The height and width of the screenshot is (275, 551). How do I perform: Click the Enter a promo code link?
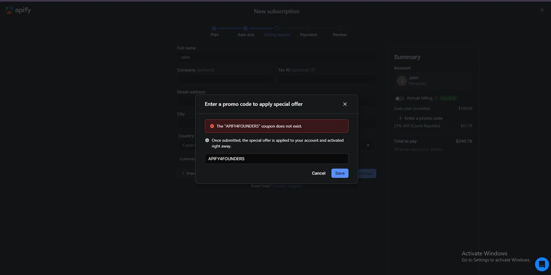421,118
